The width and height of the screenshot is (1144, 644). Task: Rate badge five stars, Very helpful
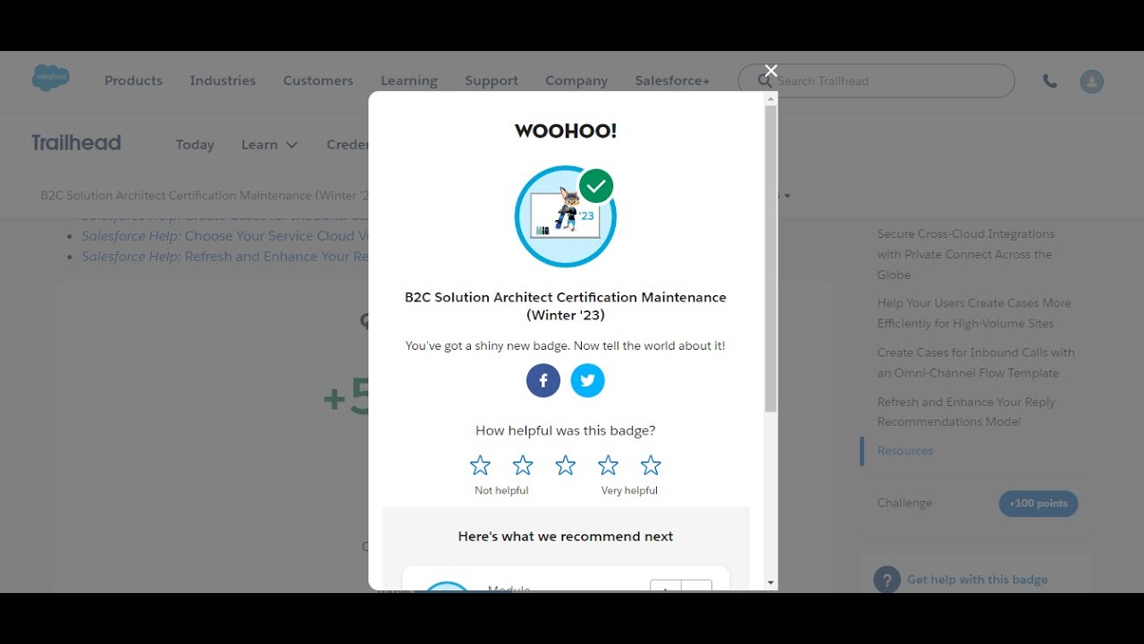pos(651,465)
